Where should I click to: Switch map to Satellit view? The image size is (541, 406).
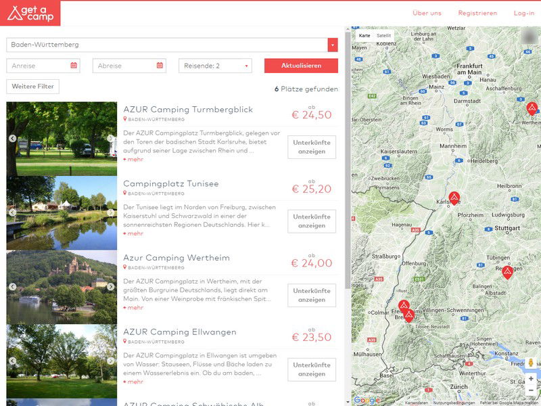(383, 36)
